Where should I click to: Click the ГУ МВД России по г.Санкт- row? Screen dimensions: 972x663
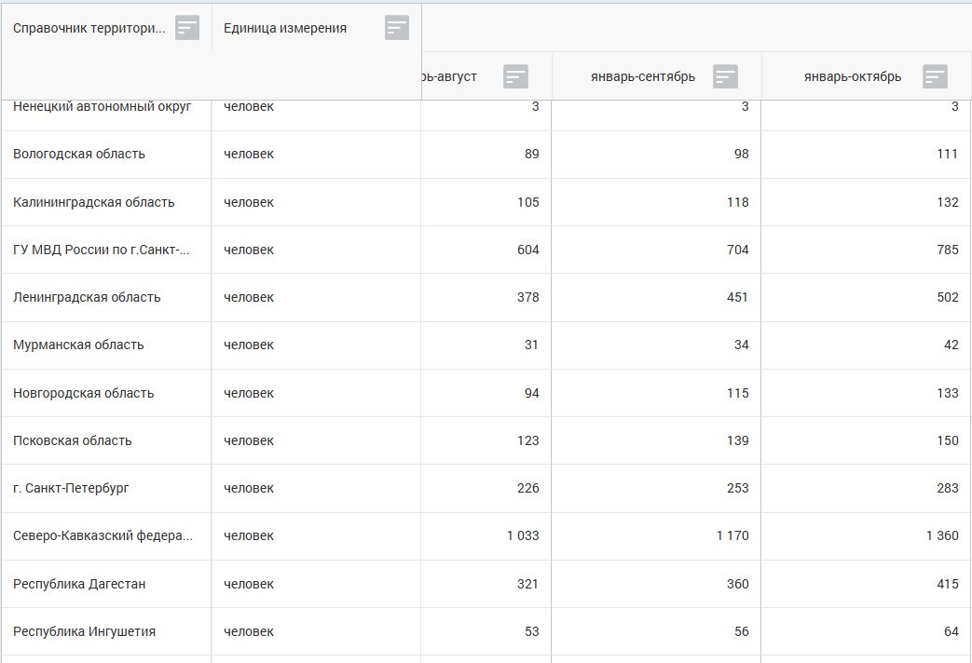[x=102, y=250]
